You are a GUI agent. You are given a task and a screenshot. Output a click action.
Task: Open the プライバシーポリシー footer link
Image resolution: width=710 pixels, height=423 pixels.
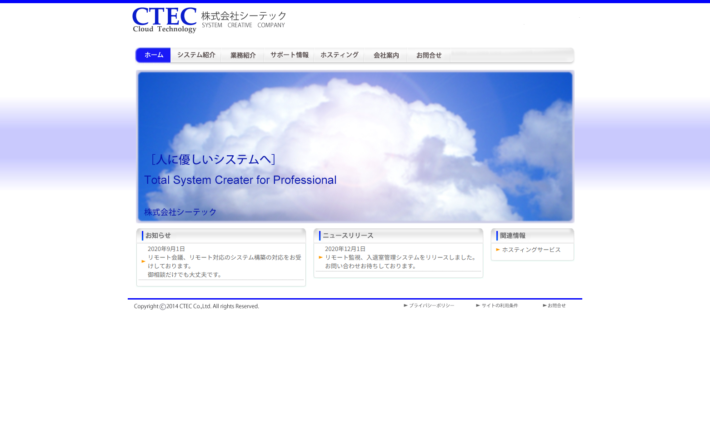pos(432,305)
